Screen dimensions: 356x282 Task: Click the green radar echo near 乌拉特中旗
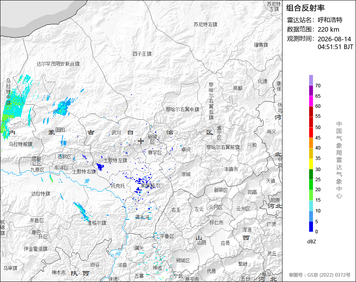pos(5,124)
